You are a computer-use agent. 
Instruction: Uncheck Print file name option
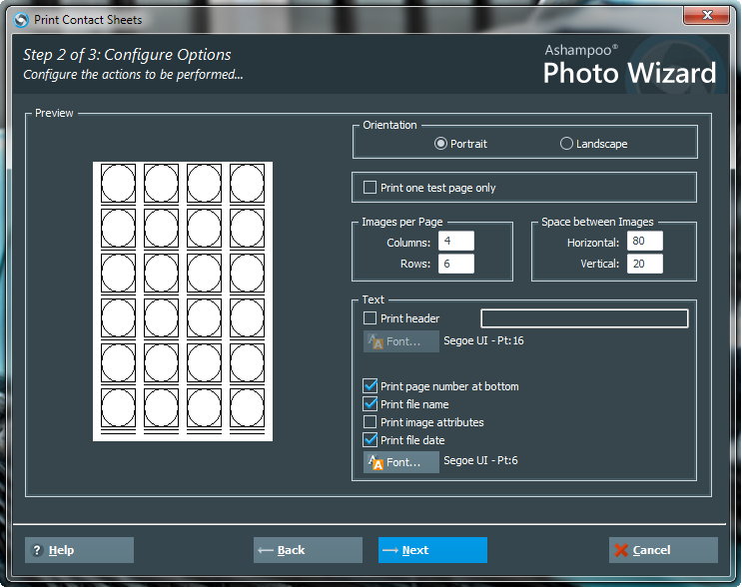[x=371, y=404]
